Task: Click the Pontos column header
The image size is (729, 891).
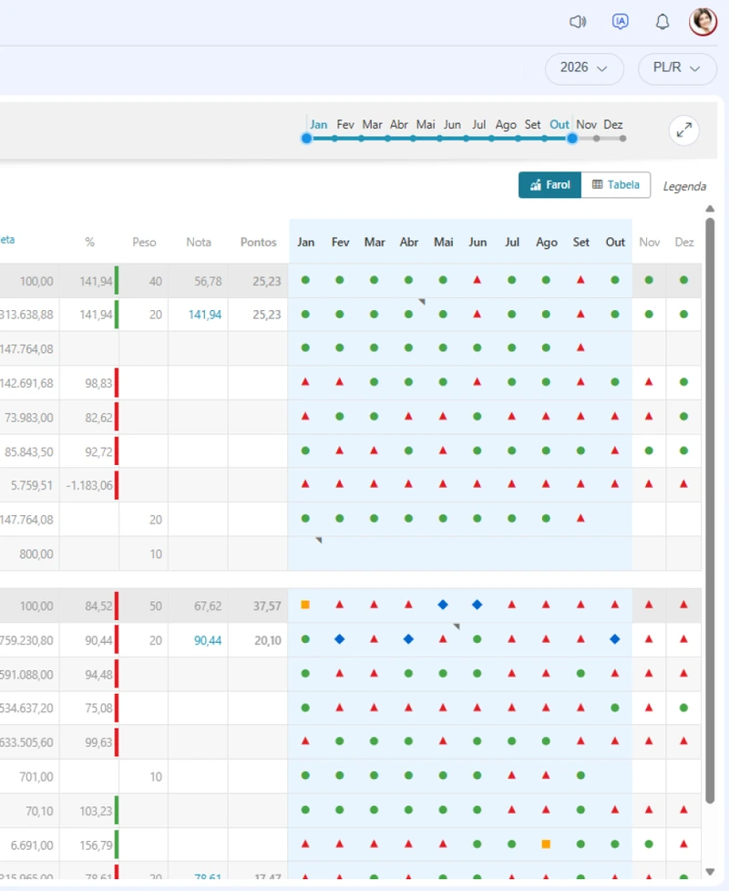Action: 258,242
